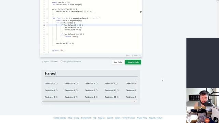Click the status circle for Test case 0
Image resolution: width=219 pixels, height=123 pixels.
pos(56,84)
